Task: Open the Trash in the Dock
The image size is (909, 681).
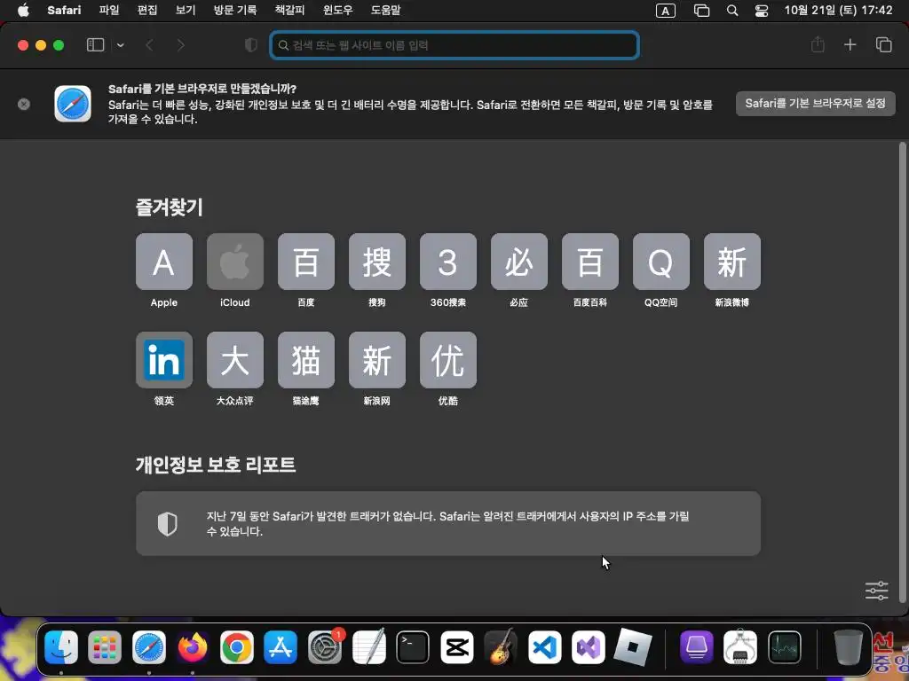Action: (848, 646)
